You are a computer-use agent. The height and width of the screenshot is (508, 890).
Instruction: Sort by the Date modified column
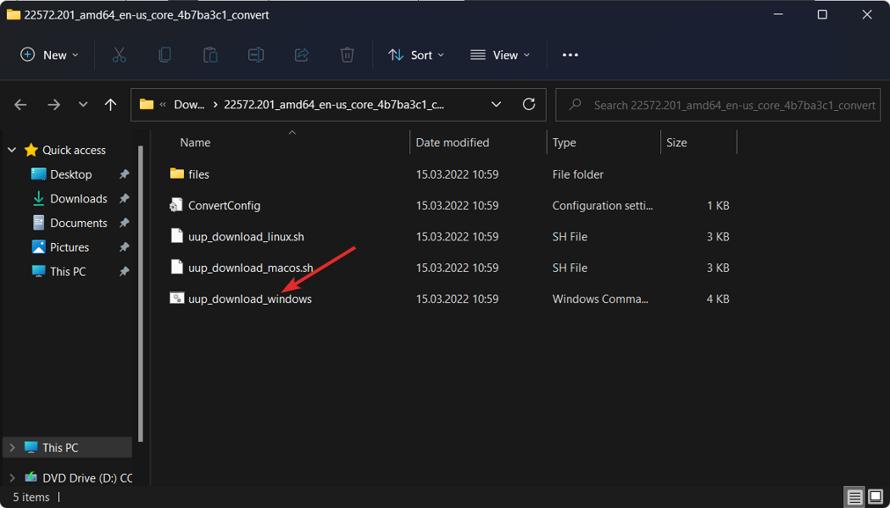pyautogui.click(x=453, y=142)
